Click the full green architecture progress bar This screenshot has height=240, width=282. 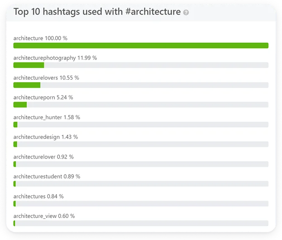click(141, 45)
